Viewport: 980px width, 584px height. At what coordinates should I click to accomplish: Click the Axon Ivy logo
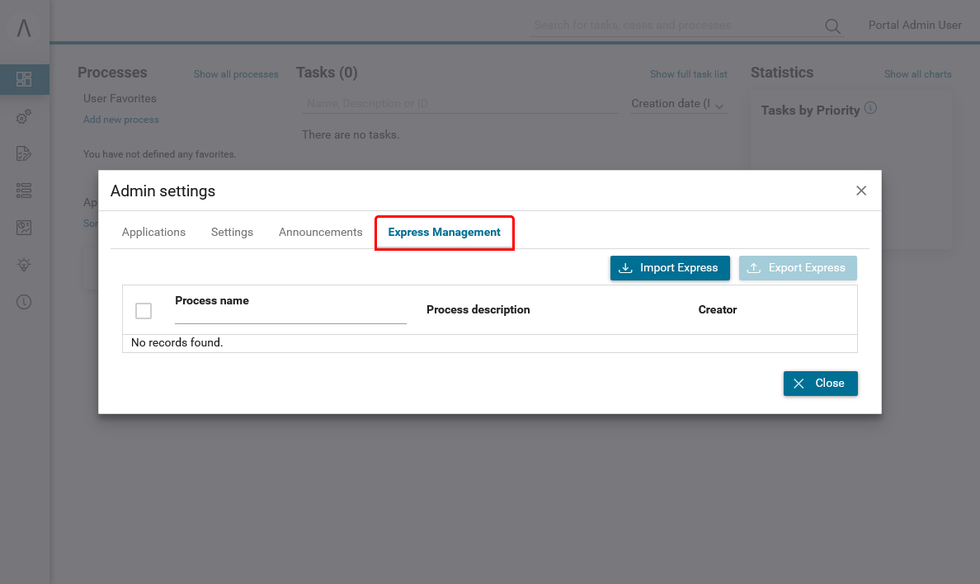tap(24, 27)
